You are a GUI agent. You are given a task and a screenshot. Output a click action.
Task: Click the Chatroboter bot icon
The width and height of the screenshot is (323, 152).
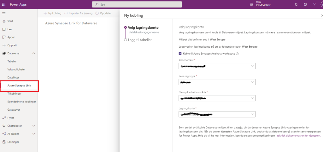pos(4,126)
